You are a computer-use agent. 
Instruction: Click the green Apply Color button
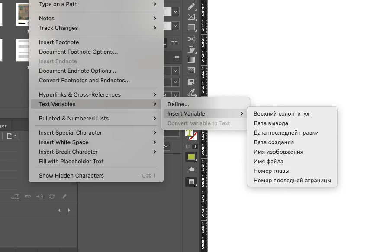click(x=191, y=157)
